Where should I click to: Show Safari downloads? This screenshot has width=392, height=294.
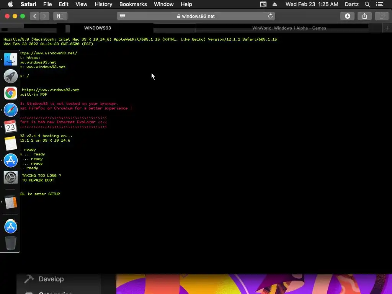pos(347,16)
